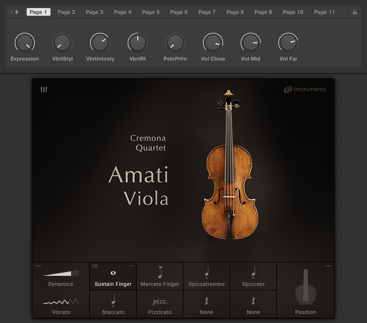367x323 pixels.
Task: Toggle the lock icon
Action: click(x=355, y=12)
